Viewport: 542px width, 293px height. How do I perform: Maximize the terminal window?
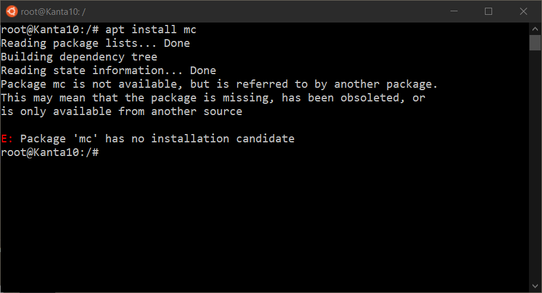click(x=489, y=11)
